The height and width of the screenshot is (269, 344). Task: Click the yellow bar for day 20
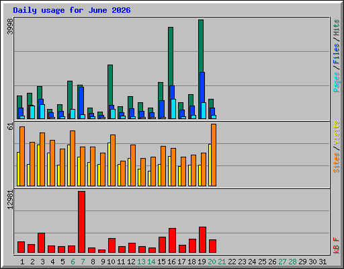point(210,165)
